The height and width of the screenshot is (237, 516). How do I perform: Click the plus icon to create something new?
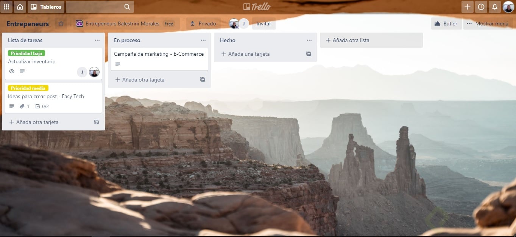point(467,6)
